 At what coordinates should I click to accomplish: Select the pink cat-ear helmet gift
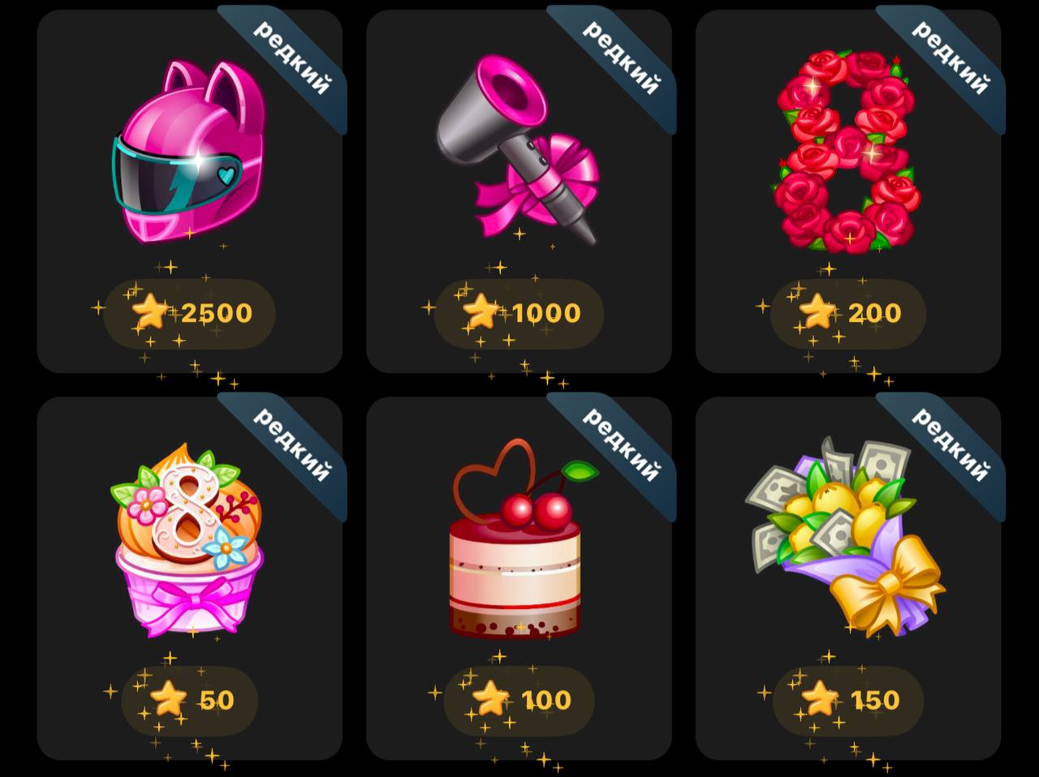pos(188,152)
